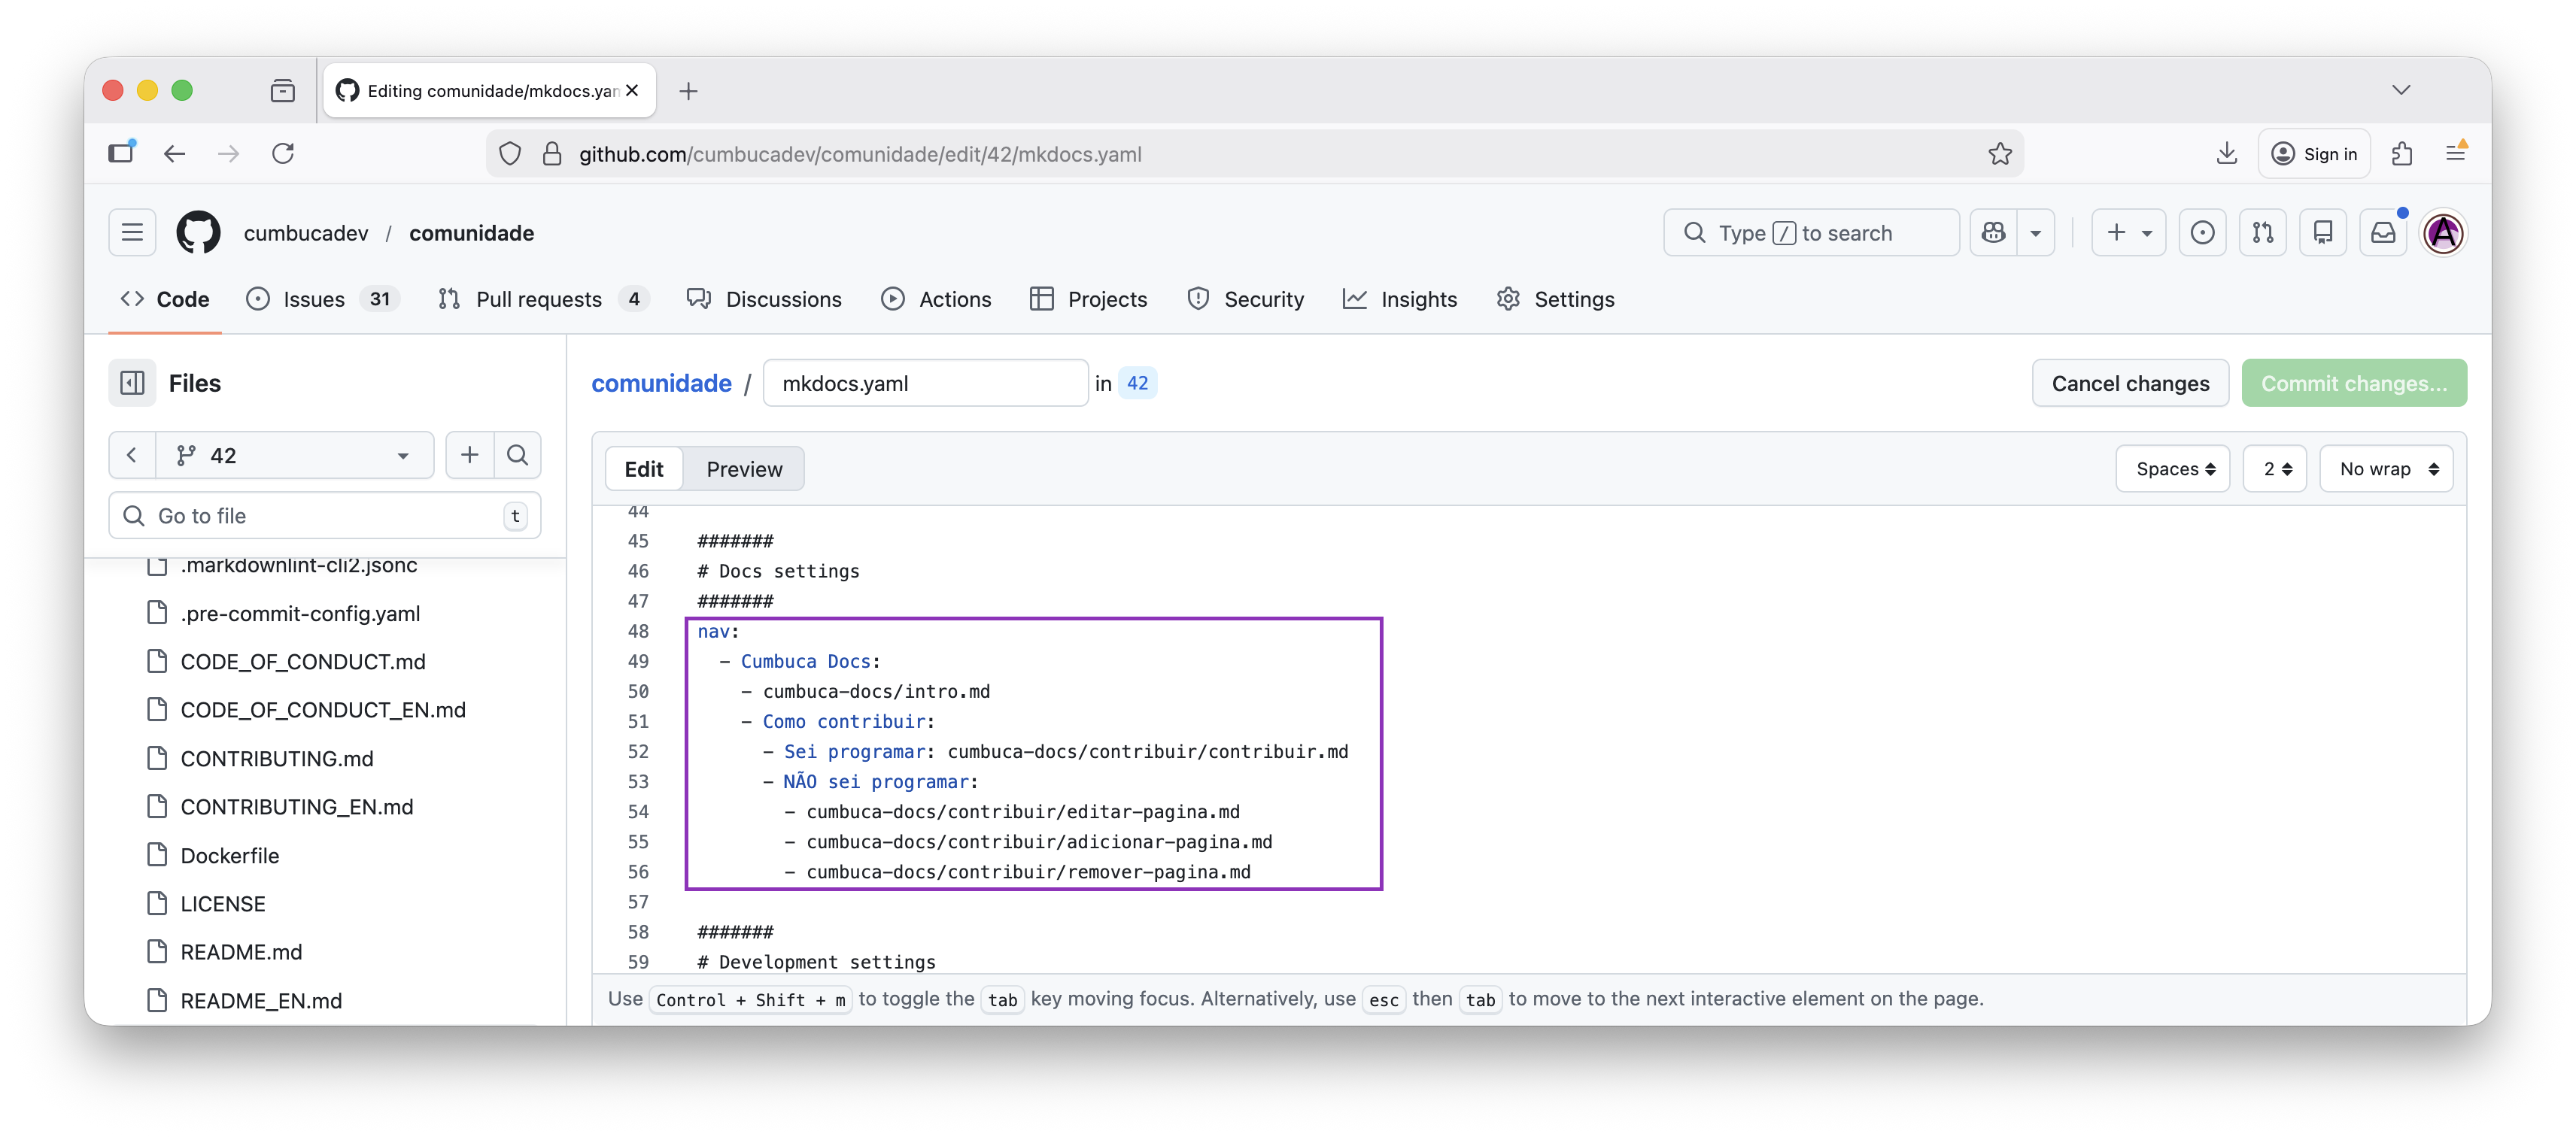Open a new browser tab
Image resolution: width=2576 pixels, height=1137 pixels.
688,91
